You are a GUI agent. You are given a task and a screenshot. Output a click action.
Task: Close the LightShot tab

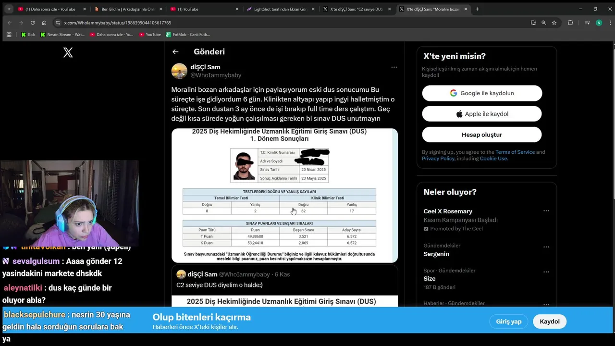[313, 9]
